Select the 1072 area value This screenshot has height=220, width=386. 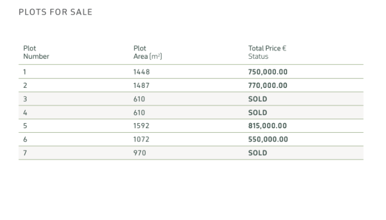pos(141,139)
